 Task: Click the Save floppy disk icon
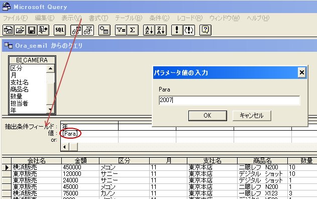[x=32, y=30]
